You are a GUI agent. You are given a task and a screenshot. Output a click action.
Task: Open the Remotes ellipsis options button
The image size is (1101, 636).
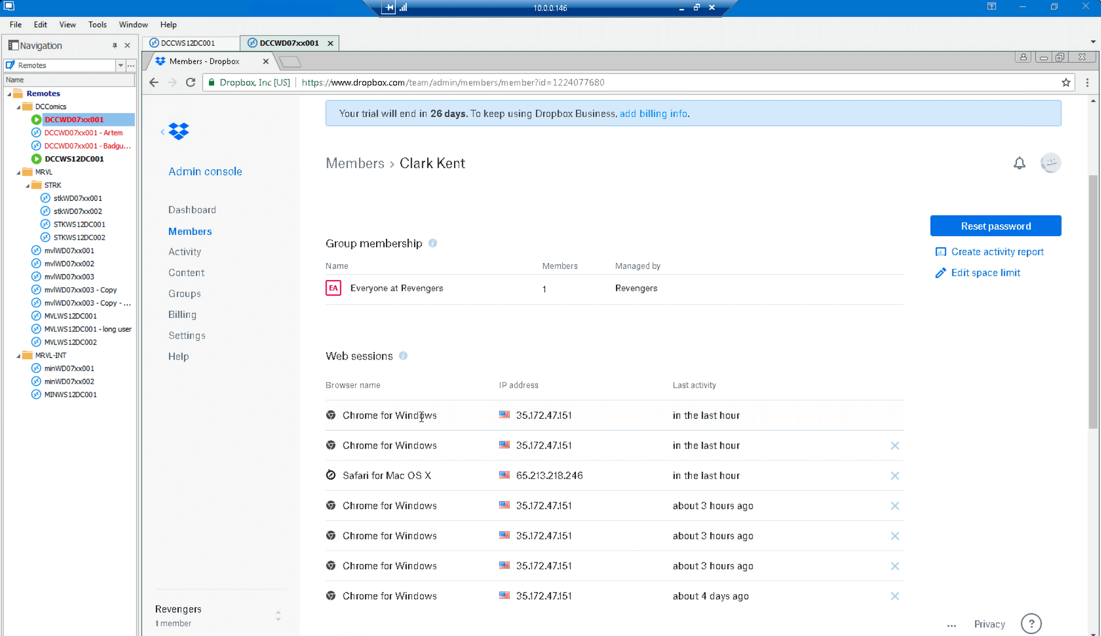(x=131, y=65)
